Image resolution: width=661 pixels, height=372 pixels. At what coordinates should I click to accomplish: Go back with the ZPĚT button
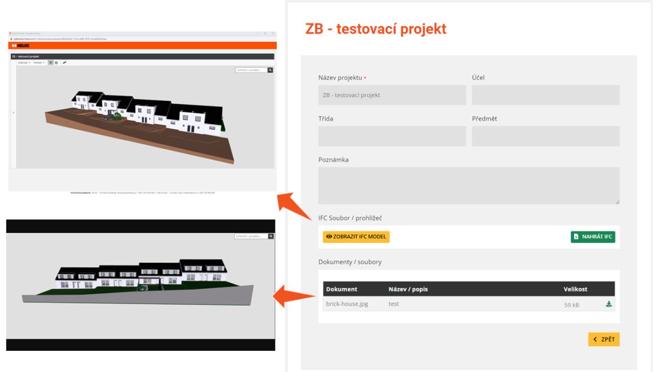click(x=604, y=339)
